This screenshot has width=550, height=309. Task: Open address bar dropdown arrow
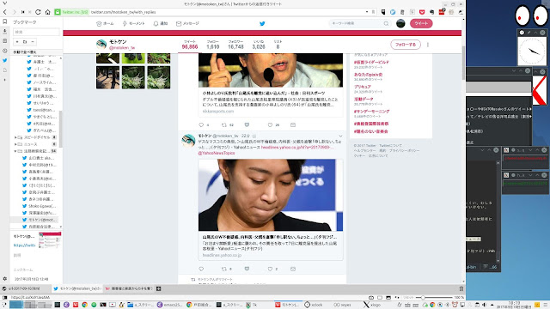coord(367,12)
